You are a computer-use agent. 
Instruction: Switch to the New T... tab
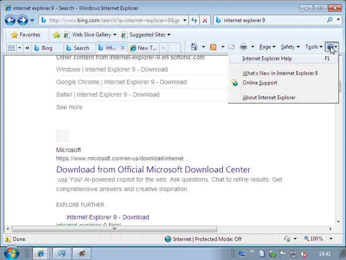[x=144, y=48]
